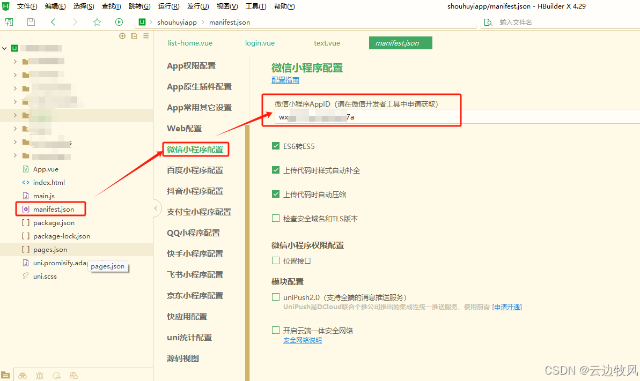Click the 申请开通 link under uniPush
This screenshot has width=640, height=381.
pos(506,307)
